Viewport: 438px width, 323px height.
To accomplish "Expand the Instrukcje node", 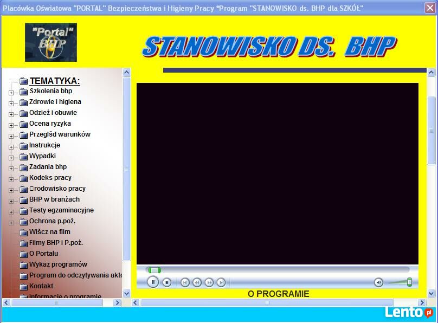I will click(x=11, y=147).
